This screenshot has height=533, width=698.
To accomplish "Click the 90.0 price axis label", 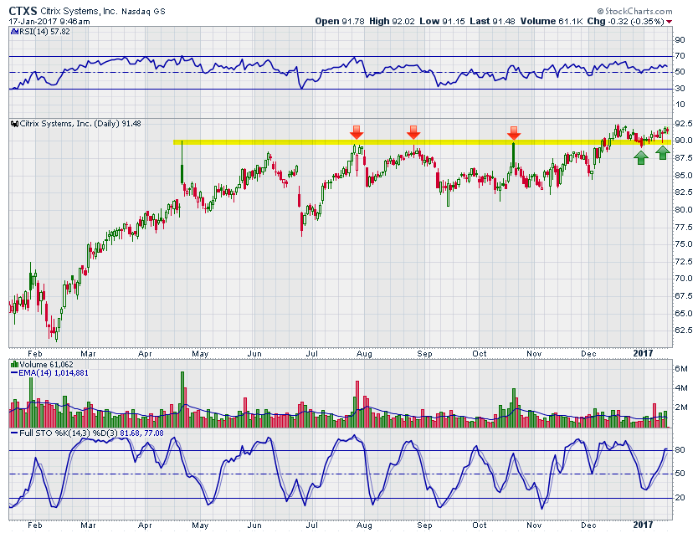I will click(683, 140).
